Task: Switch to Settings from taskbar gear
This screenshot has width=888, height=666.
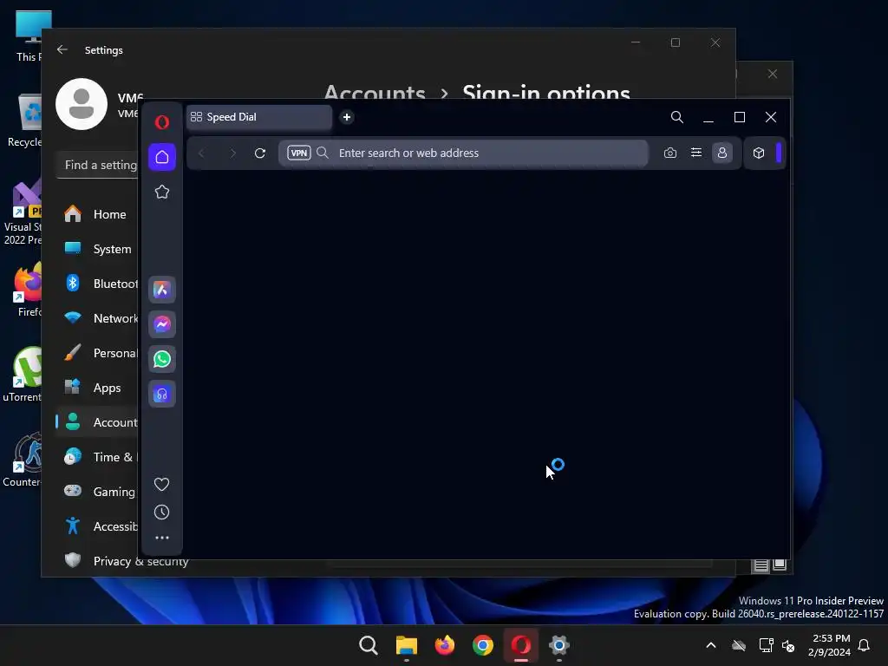Action: coord(559,645)
